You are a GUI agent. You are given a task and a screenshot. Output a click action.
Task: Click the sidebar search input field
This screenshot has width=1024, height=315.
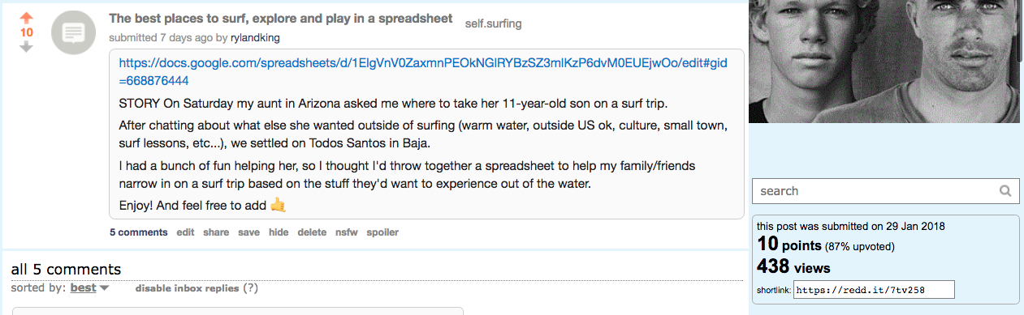click(x=875, y=191)
